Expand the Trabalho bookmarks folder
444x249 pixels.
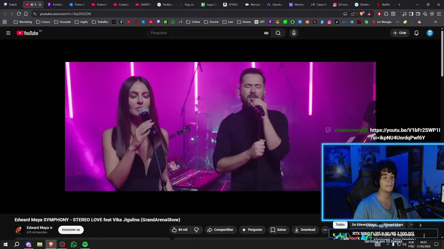[x=100, y=22]
